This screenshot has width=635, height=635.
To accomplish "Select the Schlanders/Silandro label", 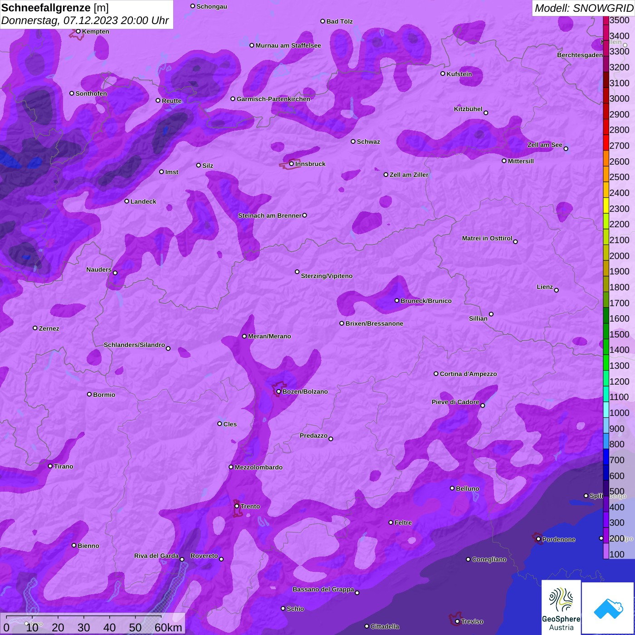I will 134,345.
